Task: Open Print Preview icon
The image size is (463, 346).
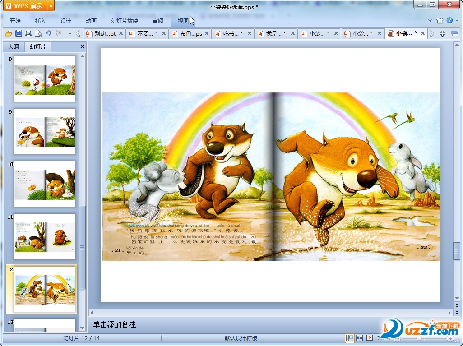Action: [x=38, y=33]
